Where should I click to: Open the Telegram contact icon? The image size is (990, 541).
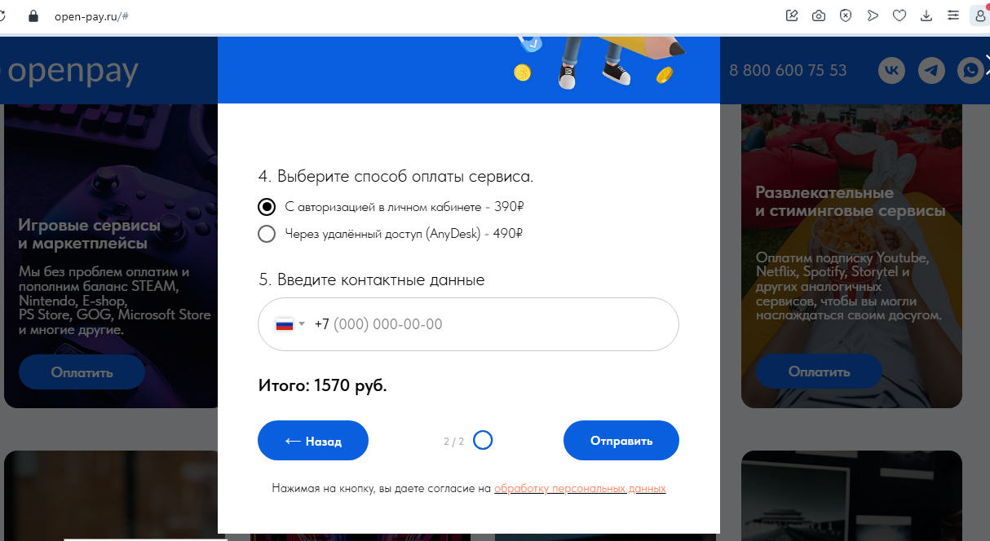point(931,70)
